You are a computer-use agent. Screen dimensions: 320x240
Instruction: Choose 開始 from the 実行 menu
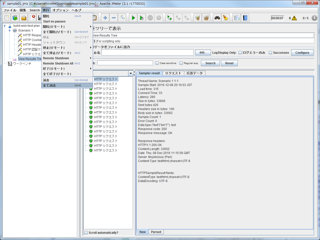[x=67, y=16]
